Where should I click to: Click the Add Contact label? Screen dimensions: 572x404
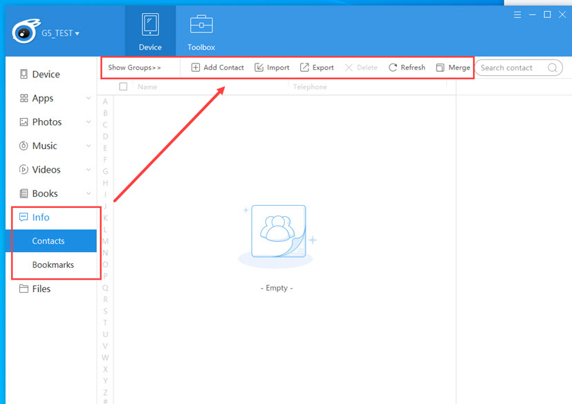(x=223, y=68)
